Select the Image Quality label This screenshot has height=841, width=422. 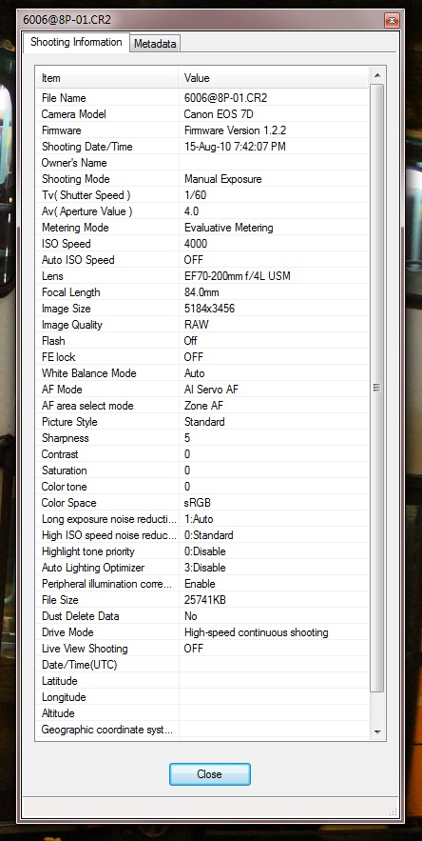(72, 325)
